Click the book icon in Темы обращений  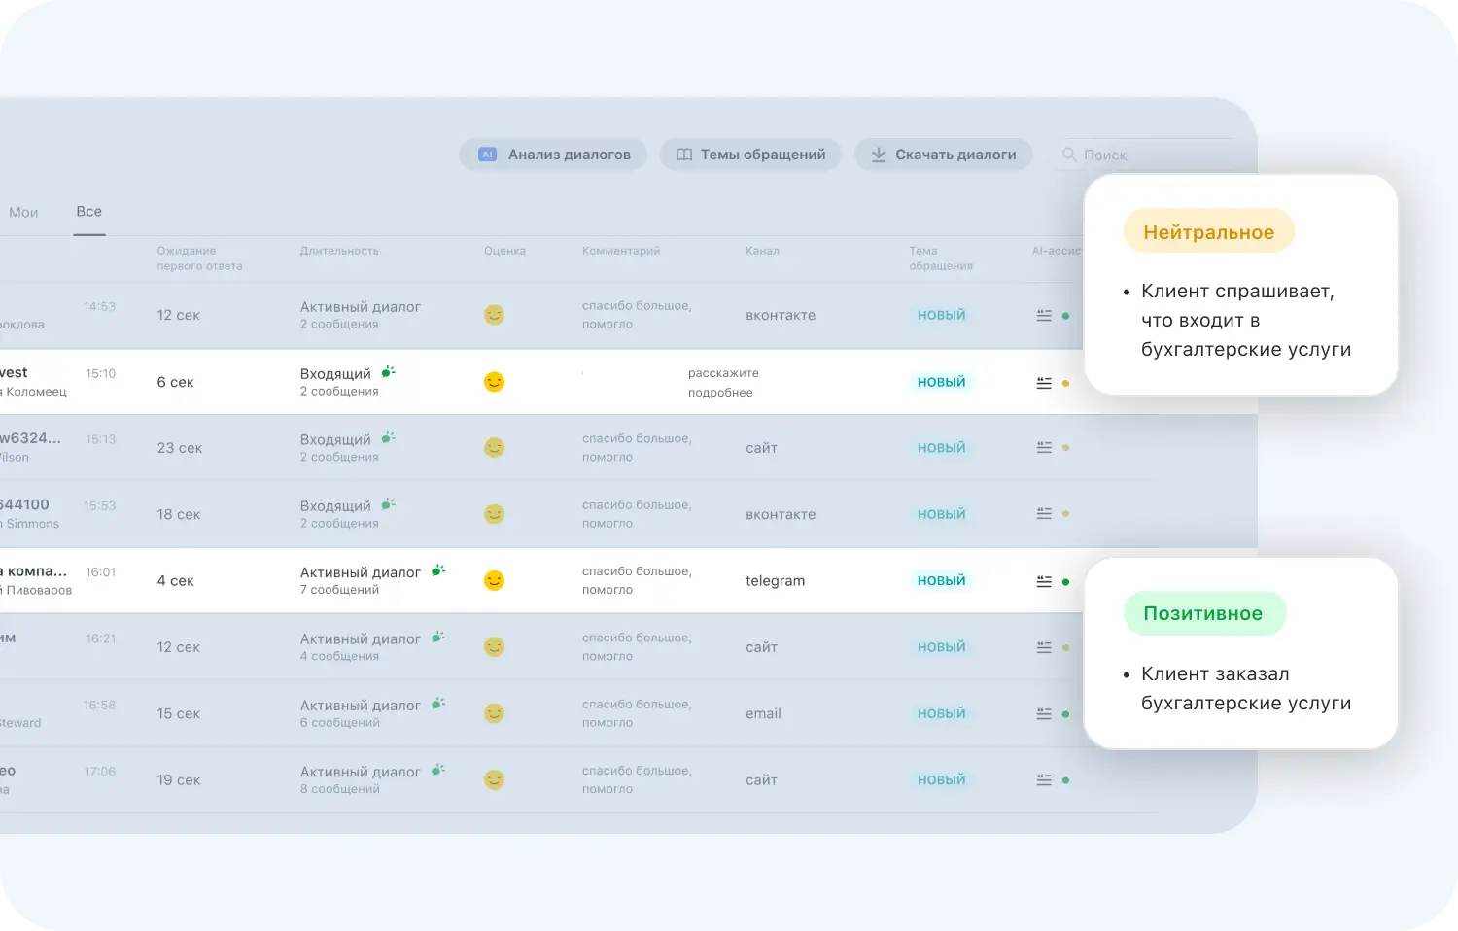684,155
